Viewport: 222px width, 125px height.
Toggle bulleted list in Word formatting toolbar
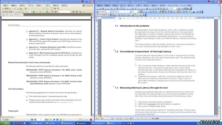tap(181, 11)
